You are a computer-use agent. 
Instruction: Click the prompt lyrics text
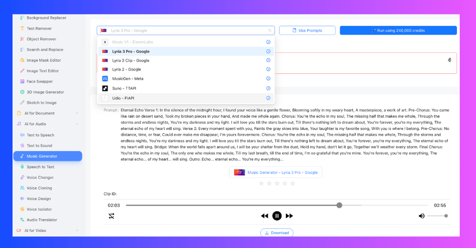[285, 135]
